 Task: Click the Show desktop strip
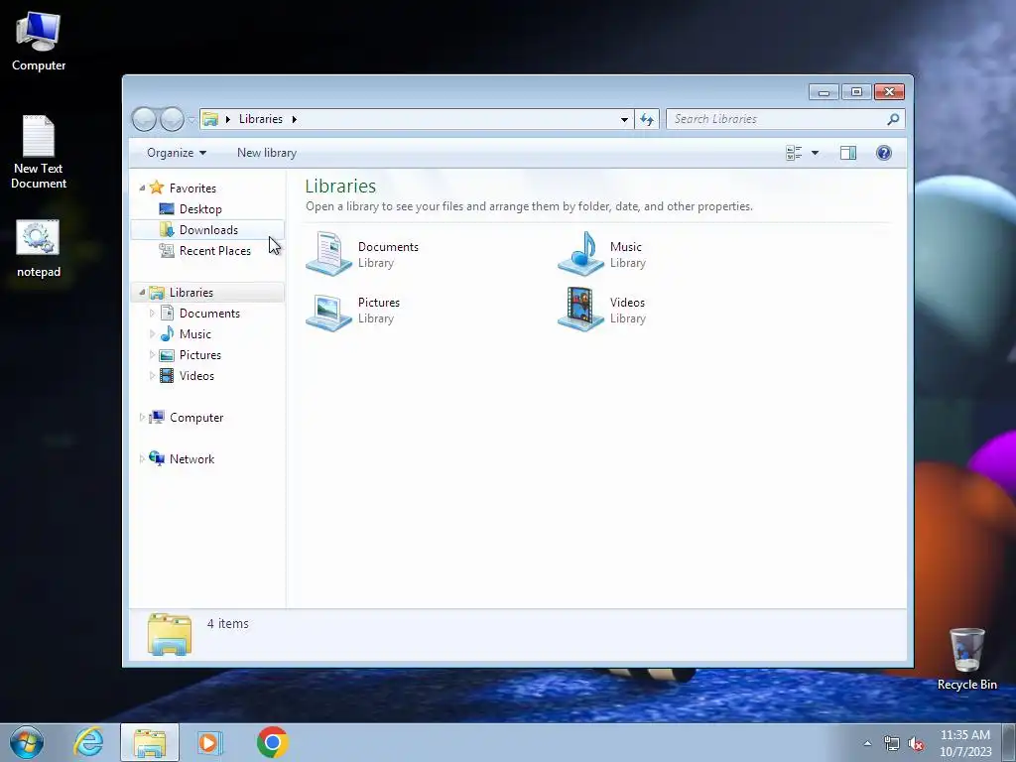(x=1009, y=742)
